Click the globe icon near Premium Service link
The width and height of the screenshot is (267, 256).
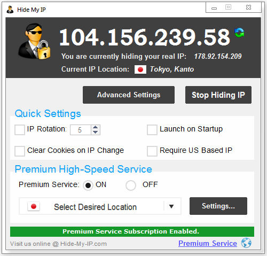(x=246, y=243)
